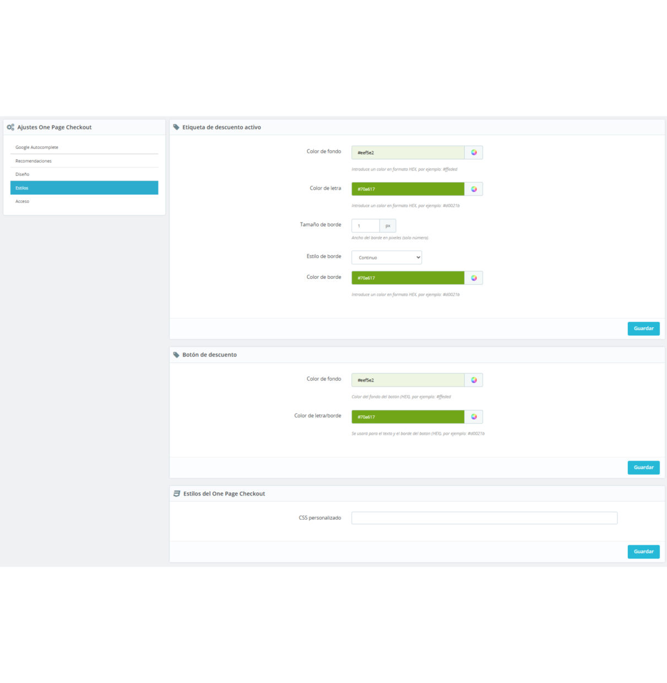Save the custom CSS with Guardar
This screenshot has width=667, height=683.
coord(643,551)
